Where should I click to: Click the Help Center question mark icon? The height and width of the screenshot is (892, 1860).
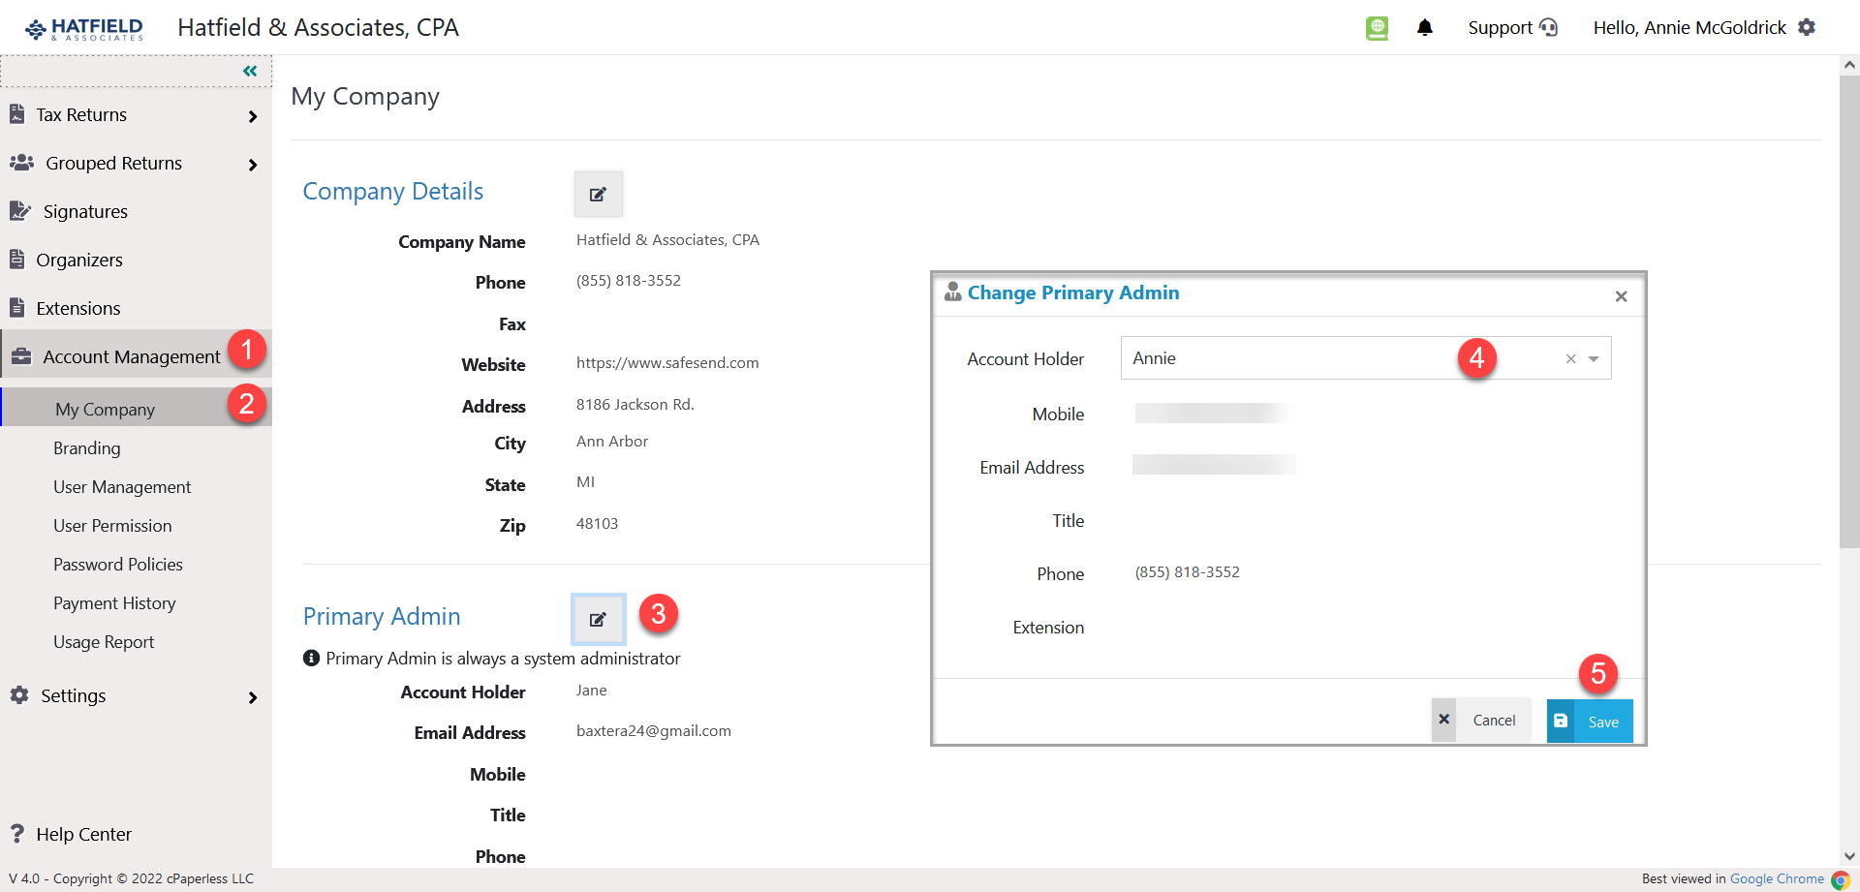[x=16, y=834]
